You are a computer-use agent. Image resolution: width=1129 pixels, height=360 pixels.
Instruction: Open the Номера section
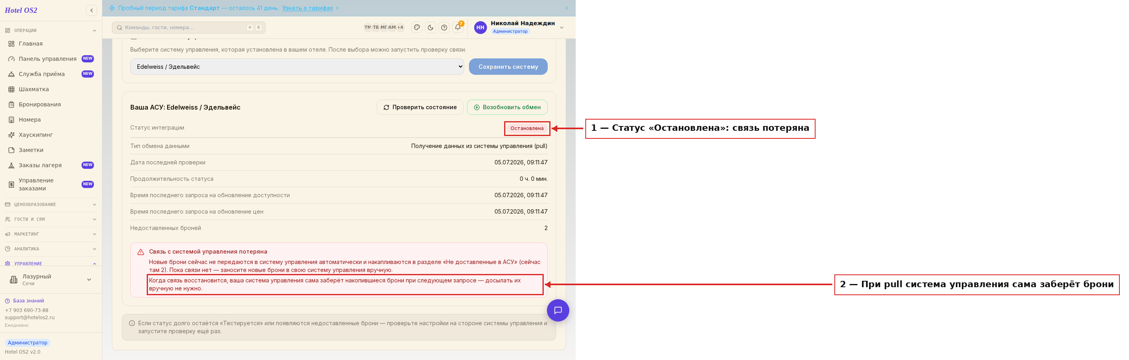tap(51, 120)
